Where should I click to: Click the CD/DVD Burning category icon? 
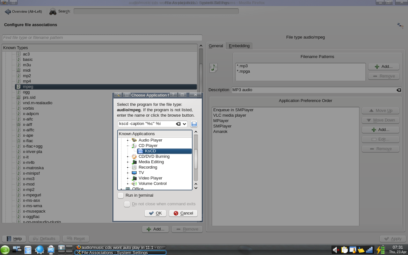pos(134,157)
